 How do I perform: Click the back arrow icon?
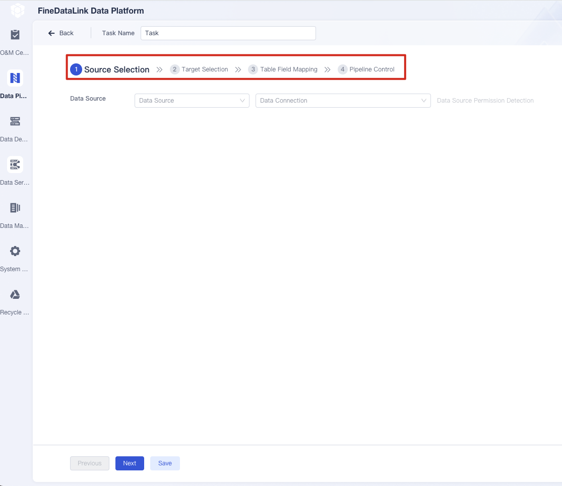pyautogui.click(x=50, y=33)
